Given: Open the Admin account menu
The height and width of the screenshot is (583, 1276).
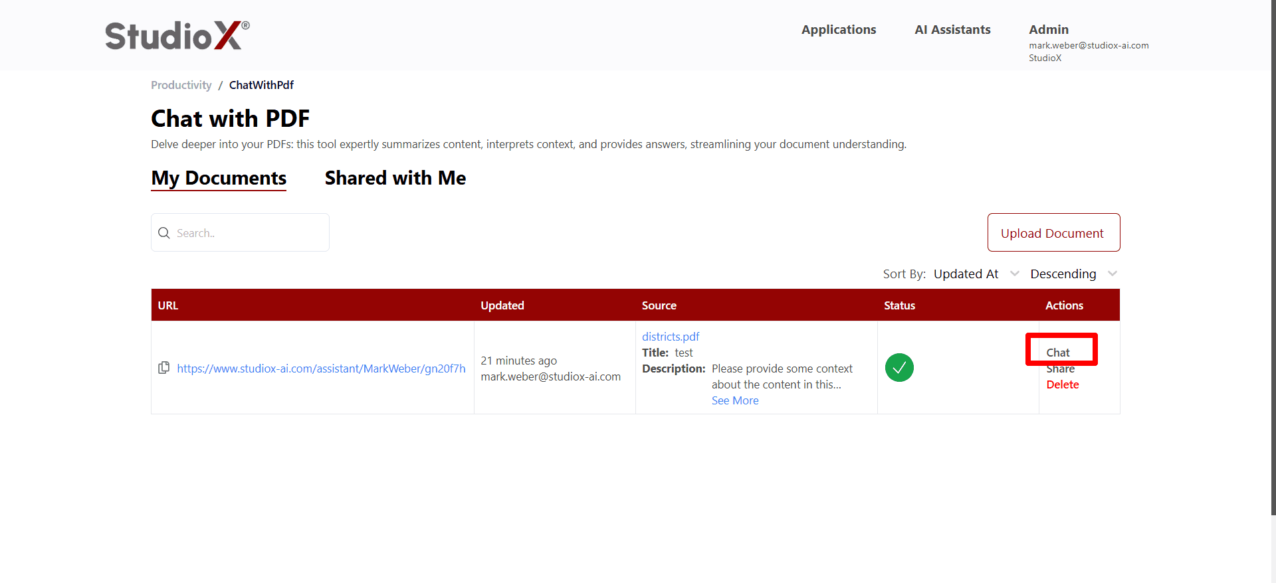Looking at the screenshot, I should pos(1049,29).
